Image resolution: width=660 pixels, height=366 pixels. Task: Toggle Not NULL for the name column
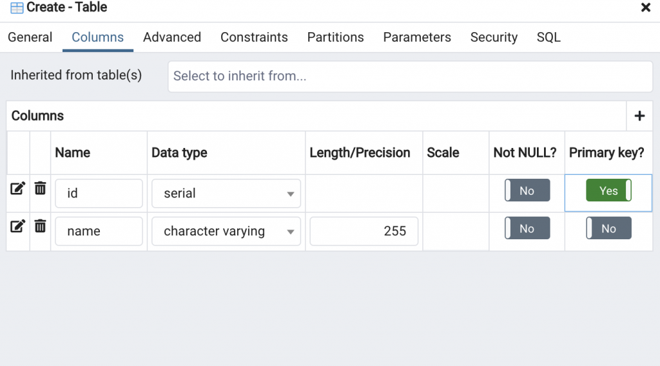(x=527, y=229)
